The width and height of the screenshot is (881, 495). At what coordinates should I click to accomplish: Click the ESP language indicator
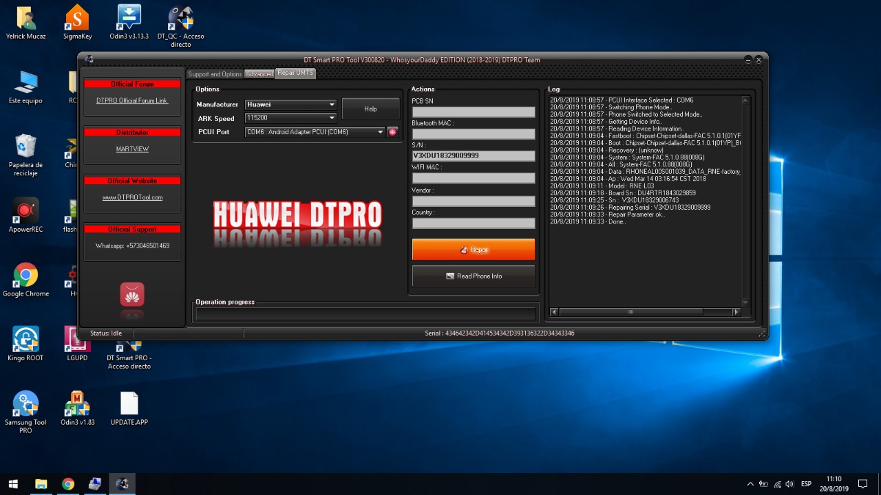[x=806, y=484]
